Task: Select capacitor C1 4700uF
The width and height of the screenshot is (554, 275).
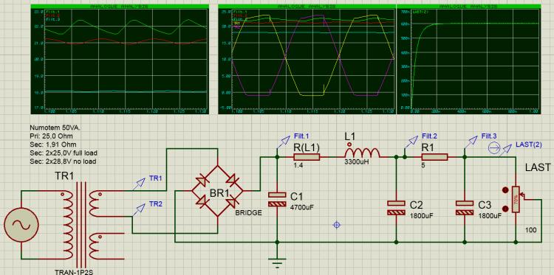Action: click(x=277, y=200)
